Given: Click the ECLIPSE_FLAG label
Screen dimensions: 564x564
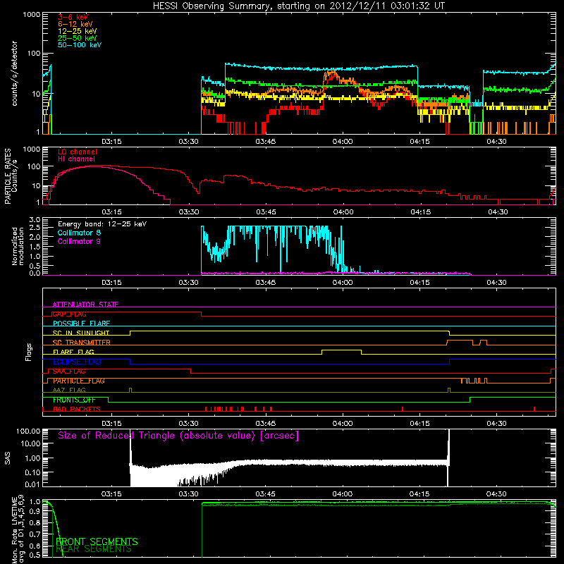Looking at the screenshot, I should 77,362.
